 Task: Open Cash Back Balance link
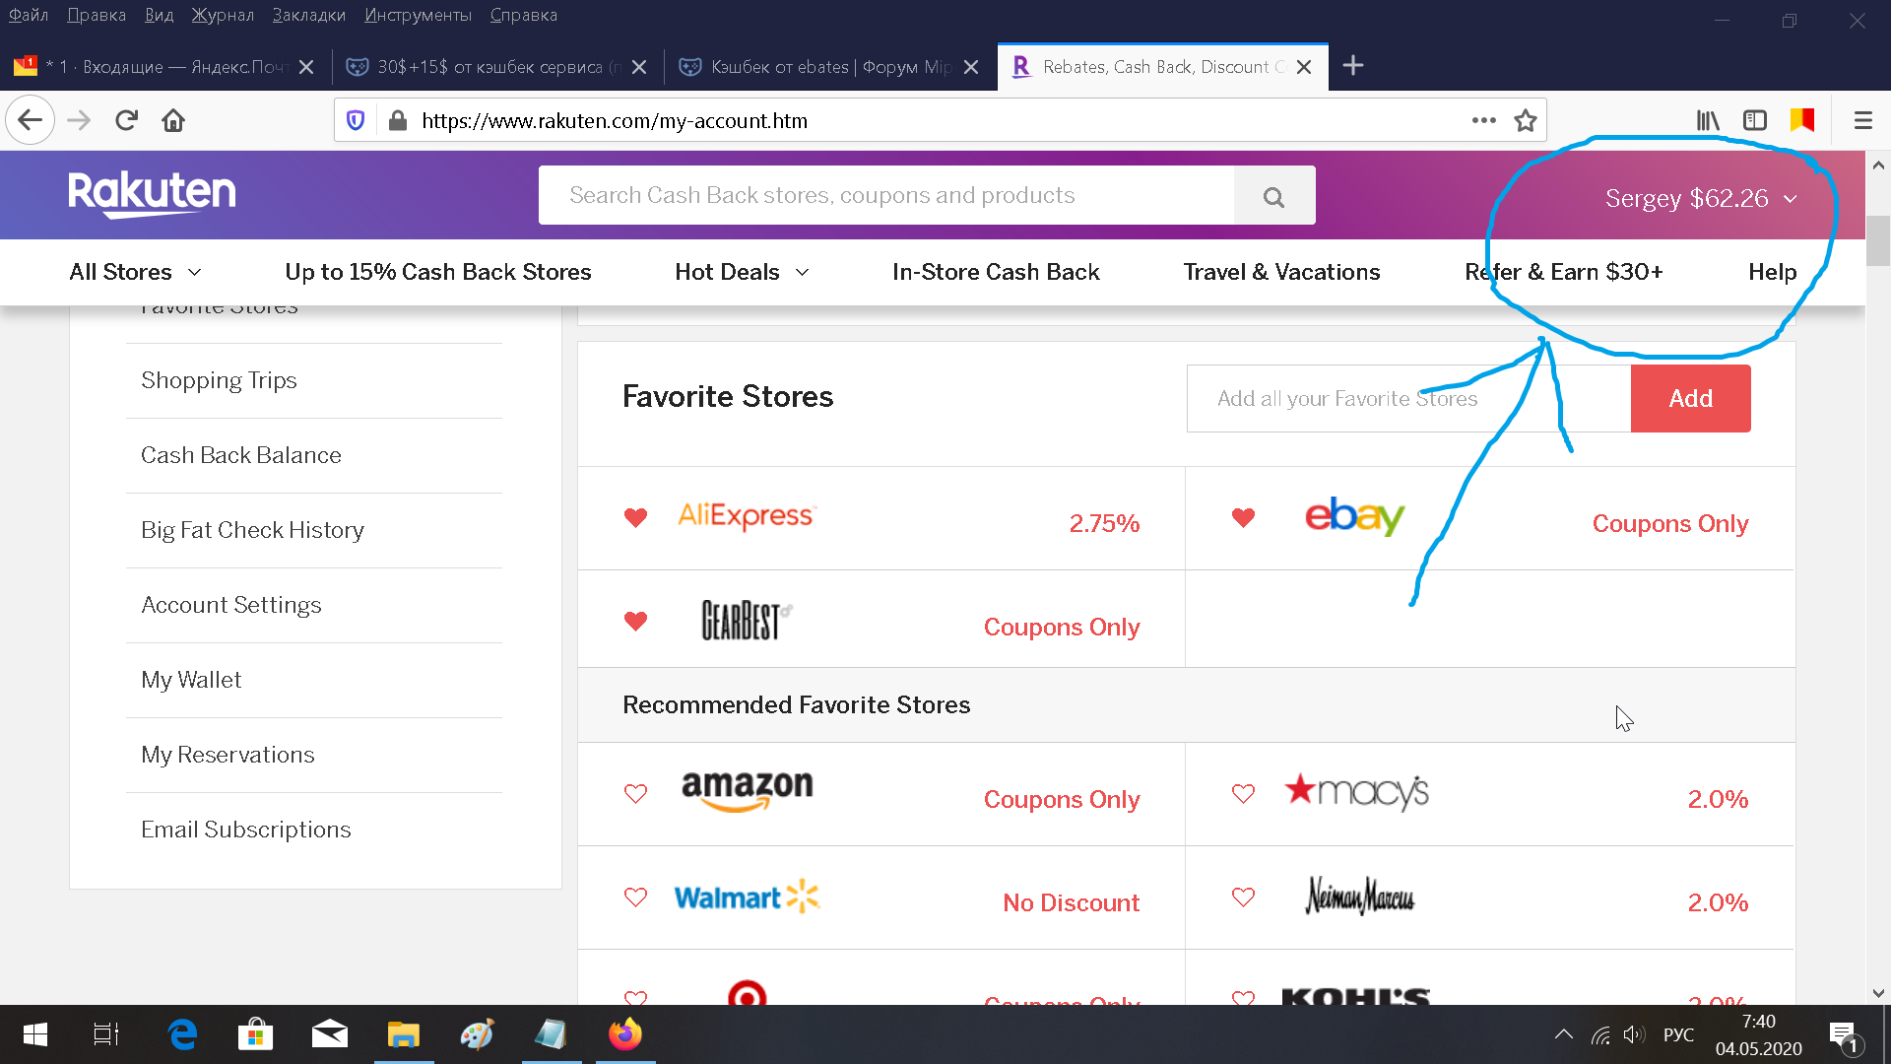click(241, 455)
